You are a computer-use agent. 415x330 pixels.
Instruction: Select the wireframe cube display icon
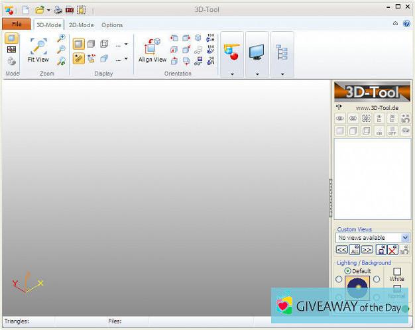tap(104, 44)
